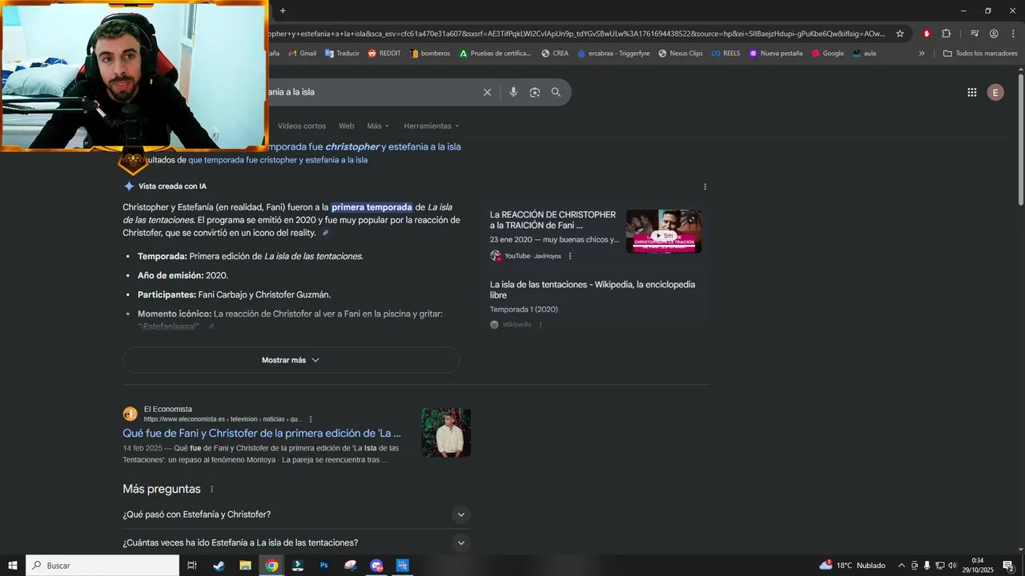The height and width of the screenshot is (576, 1025).
Task: Expand ¿Qué pasó con Estefanía y Christofer?
Action: click(296, 514)
